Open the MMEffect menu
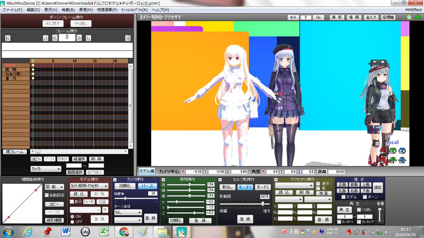Image resolution: width=424 pixels, height=238 pixels. pyautogui.click(x=413, y=10)
